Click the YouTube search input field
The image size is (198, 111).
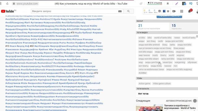74,11
